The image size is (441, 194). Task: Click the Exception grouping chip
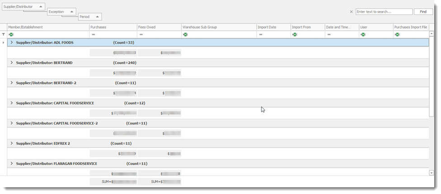[61, 12]
